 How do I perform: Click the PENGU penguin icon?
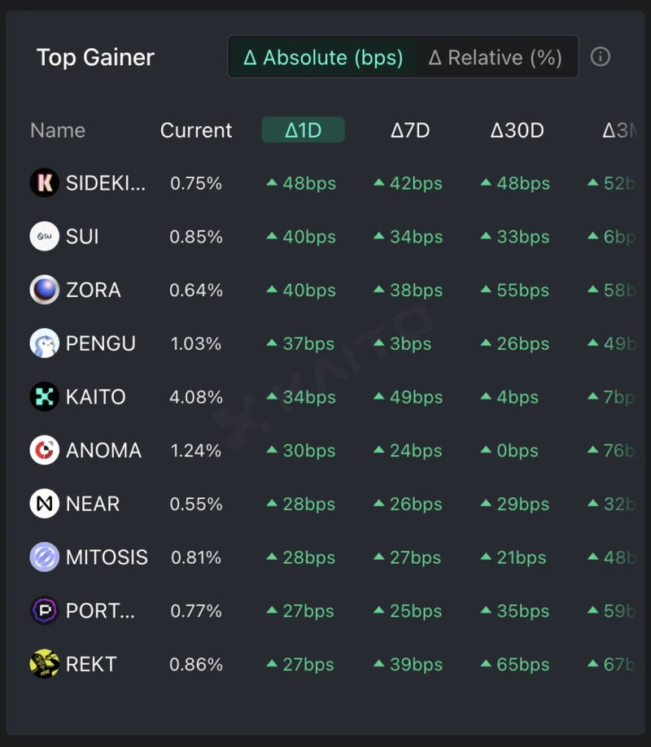click(45, 343)
